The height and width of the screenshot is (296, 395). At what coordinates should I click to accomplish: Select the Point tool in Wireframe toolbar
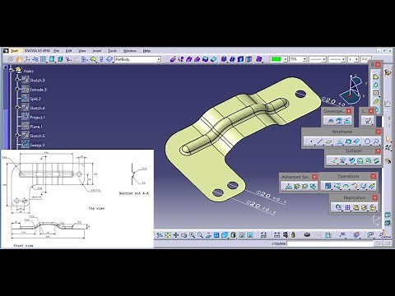[x=311, y=141]
